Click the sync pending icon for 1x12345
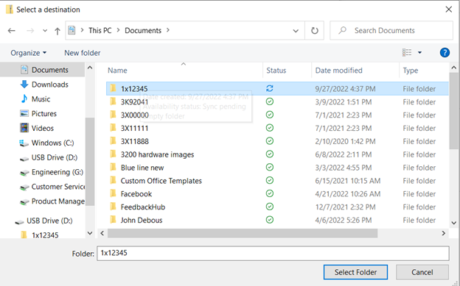 pos(270,88)
